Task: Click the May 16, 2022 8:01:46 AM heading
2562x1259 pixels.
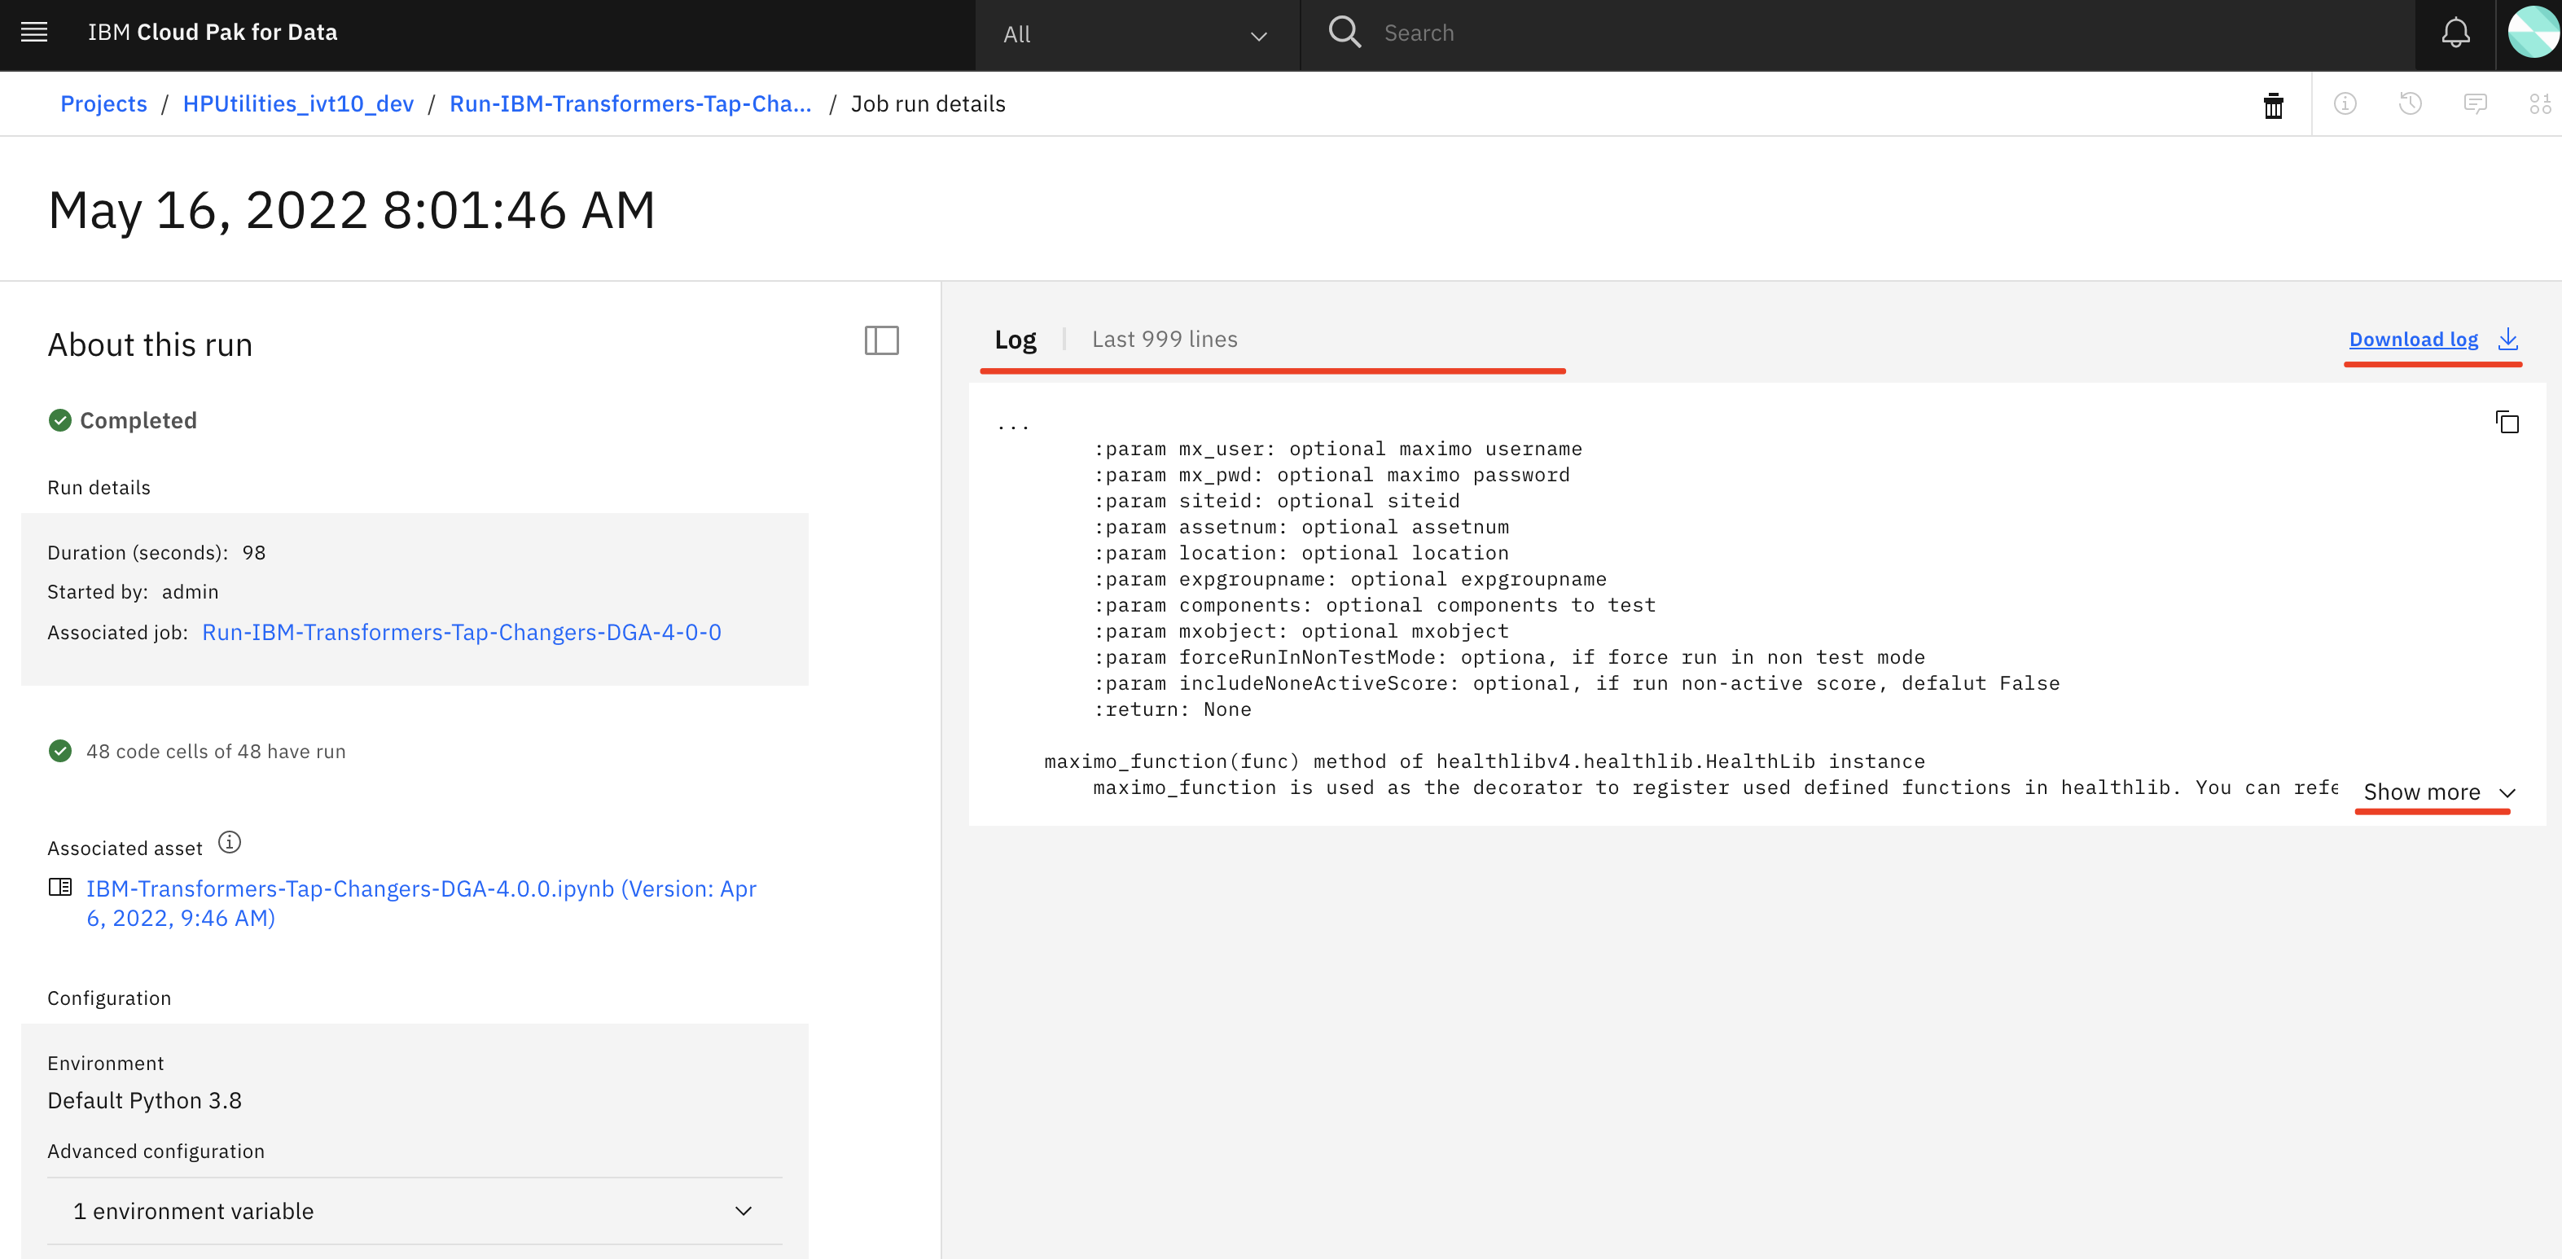Action: 352,210
